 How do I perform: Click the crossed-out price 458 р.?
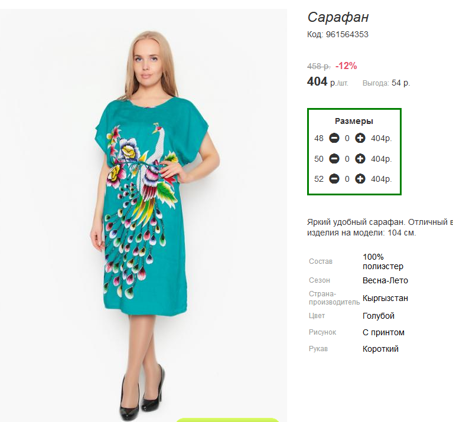tap(319, 66)
